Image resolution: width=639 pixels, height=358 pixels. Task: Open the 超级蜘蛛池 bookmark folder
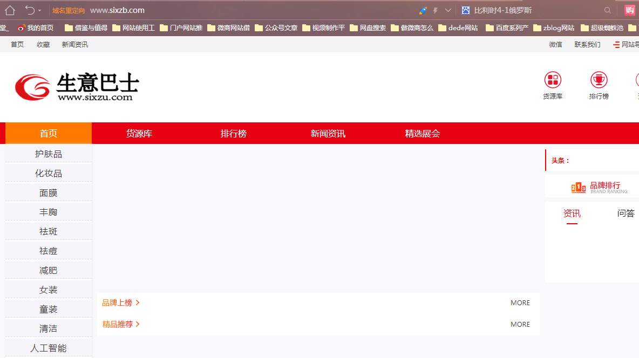point(602,27)
